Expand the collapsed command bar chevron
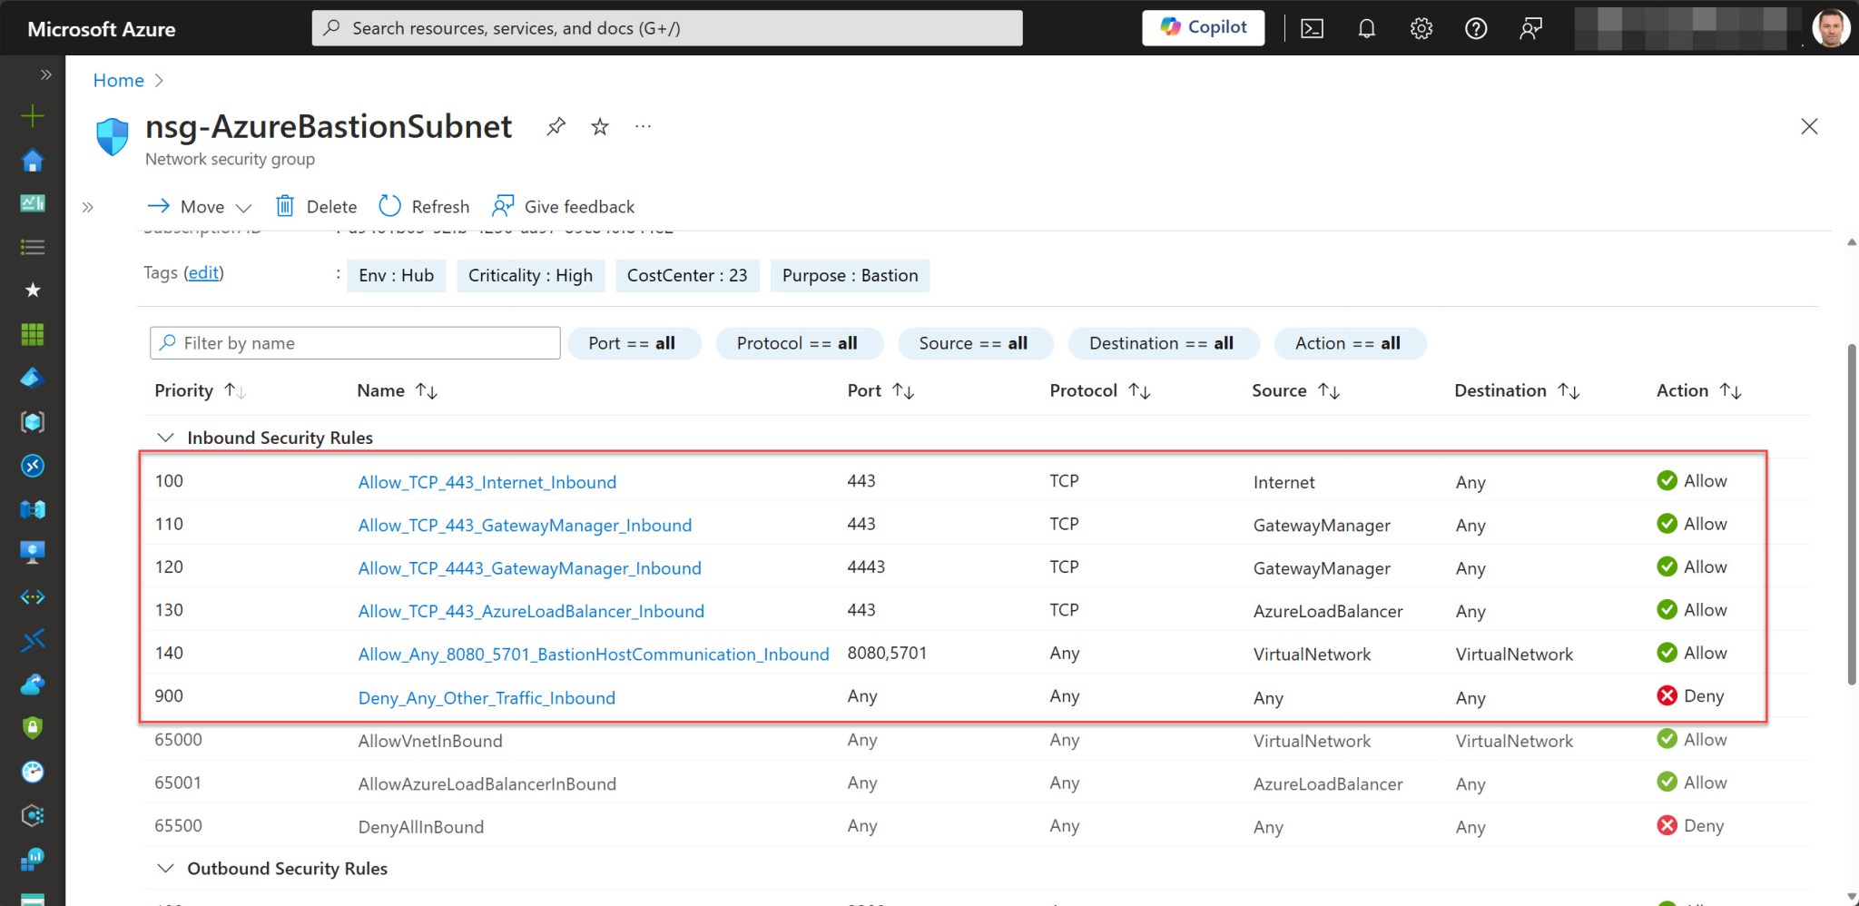Image resolution: width=1859 pixels, height=906 pixels. [x=89, y=206]
